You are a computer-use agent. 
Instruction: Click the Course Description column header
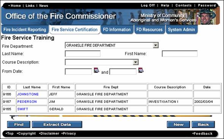pyautogui.click(x=170, y=87)
